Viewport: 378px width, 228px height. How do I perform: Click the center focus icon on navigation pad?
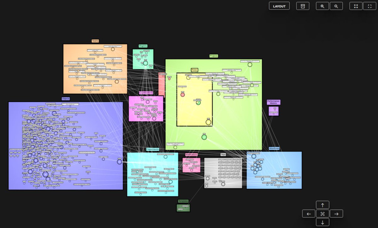pyautogui.click(x=322, y=213)
